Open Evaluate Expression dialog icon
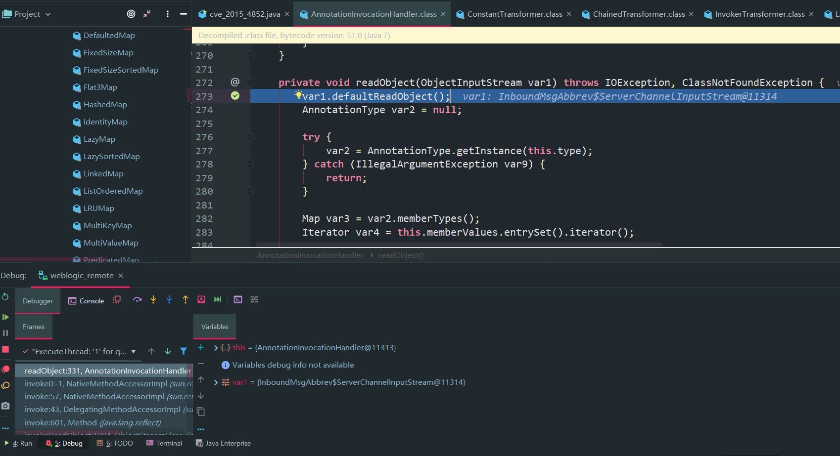The height and width of the screenshot is (456, 840). 238,299
